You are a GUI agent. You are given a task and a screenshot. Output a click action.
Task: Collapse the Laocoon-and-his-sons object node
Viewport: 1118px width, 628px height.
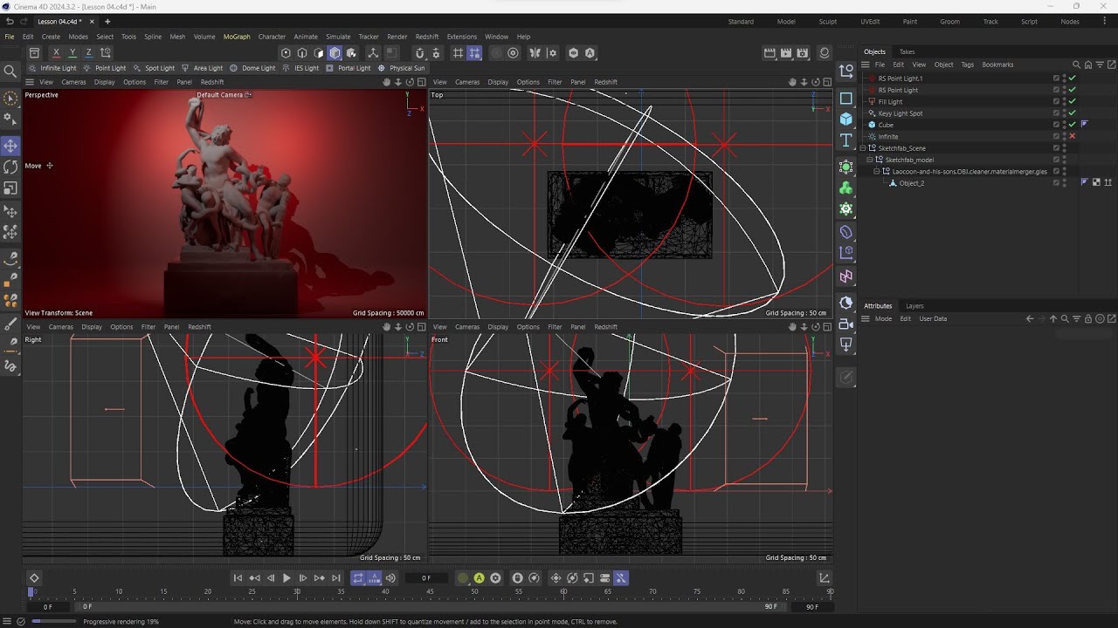pos(877,172)
